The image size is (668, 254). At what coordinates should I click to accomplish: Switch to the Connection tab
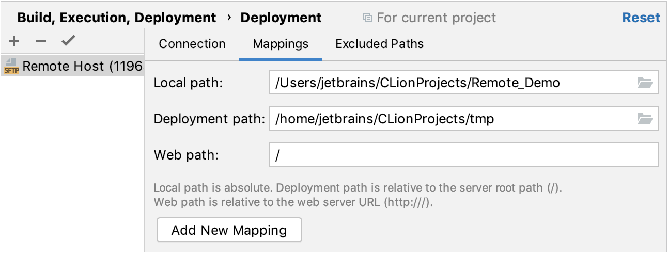(x=192, y=44)
